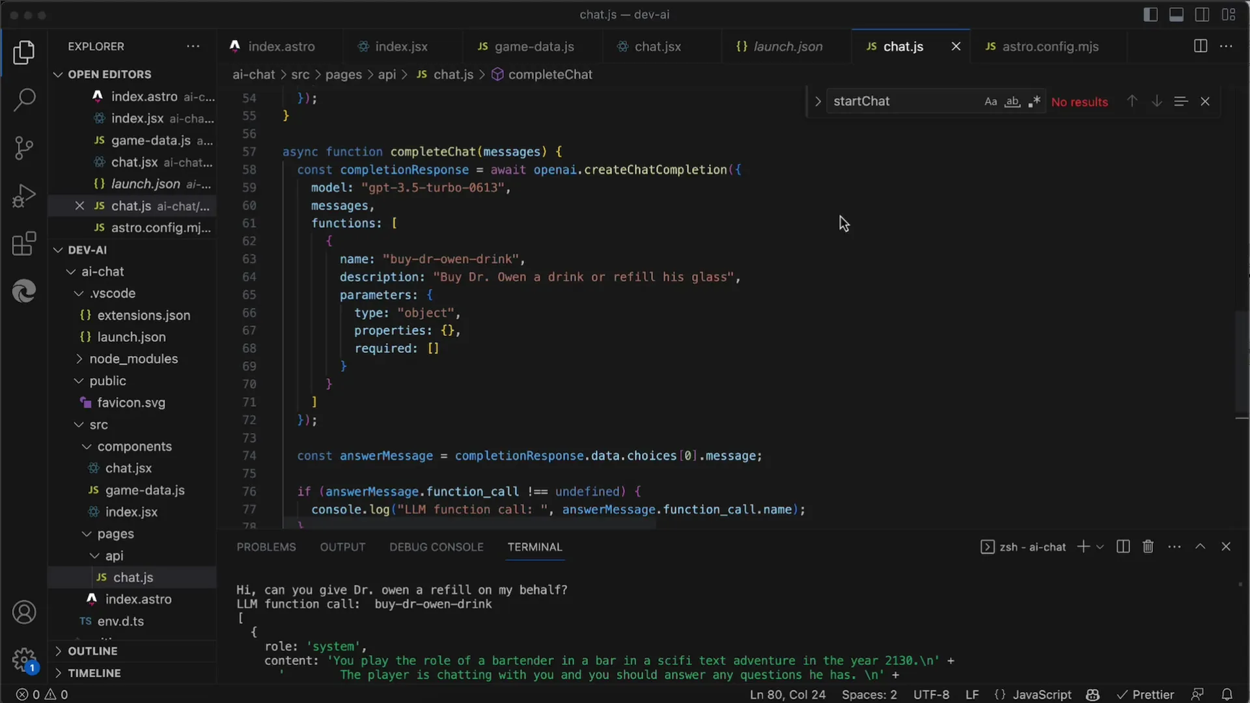Open the Problems panel tab

(266, 547)
